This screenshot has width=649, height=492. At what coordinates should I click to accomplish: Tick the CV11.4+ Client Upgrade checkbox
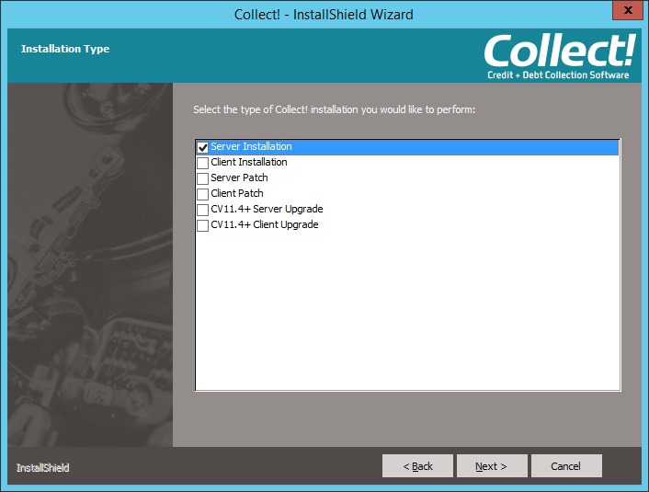[x=202, y=225]
